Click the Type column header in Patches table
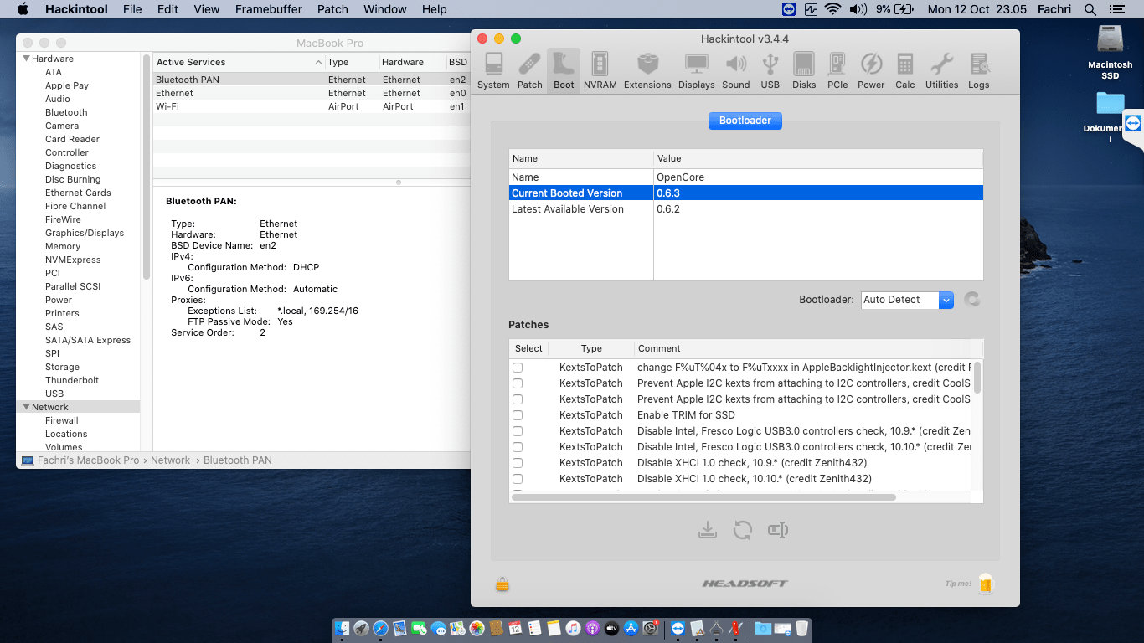Screen dimensions: 1144x643 (591, 348)
